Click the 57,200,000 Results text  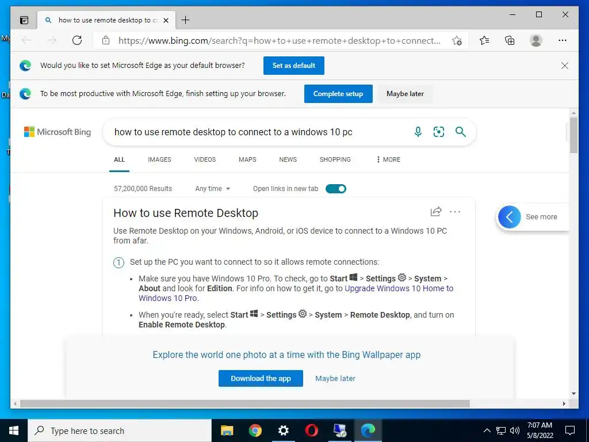click(x=143, y=189)
